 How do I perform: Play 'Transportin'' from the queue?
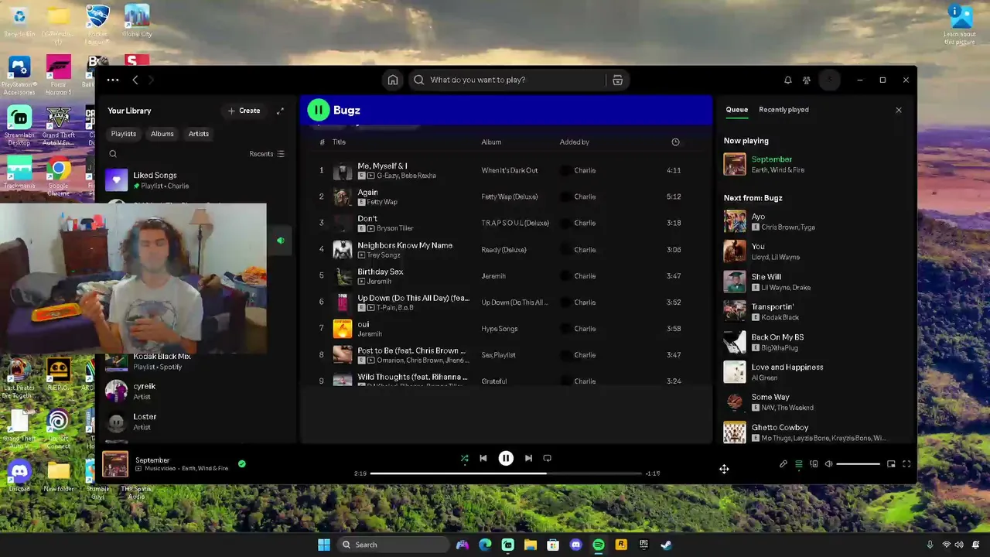[814, 312]
